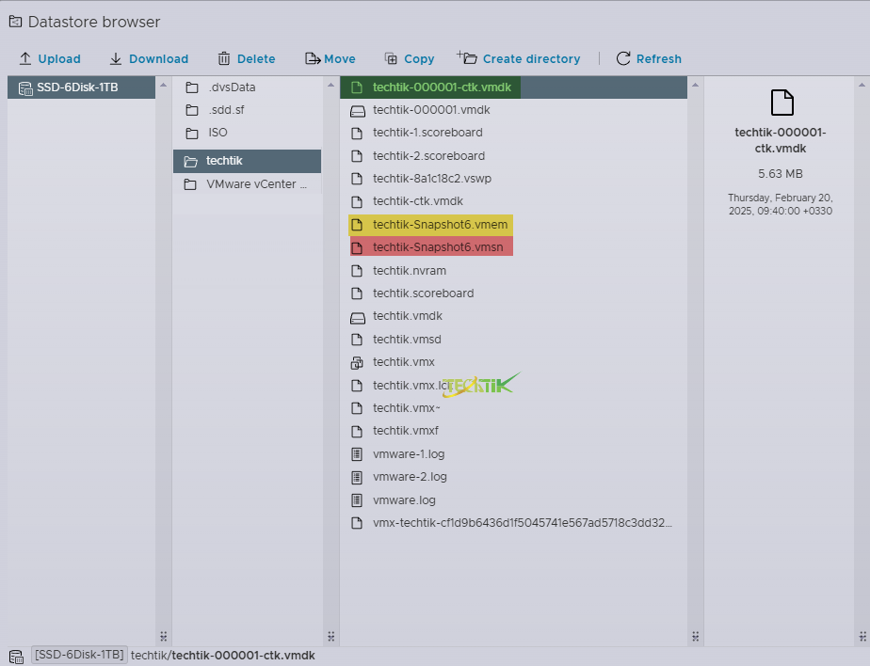Select the techtik folder name
The height and width of the screenshot is (666, 870).
pos(224,161)
